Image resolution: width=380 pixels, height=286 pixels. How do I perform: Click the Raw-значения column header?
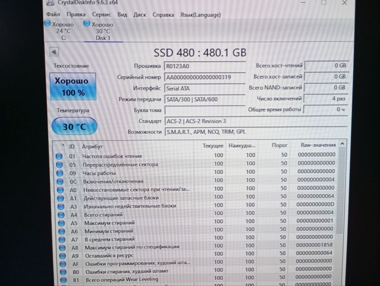pyautogui.click(x=318, y=145)
